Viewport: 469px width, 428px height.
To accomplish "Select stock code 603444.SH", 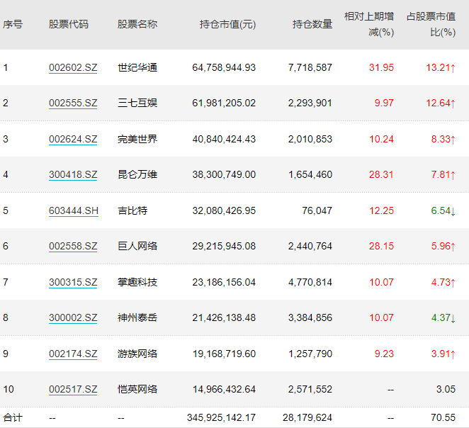I will (x=73, y=210).
